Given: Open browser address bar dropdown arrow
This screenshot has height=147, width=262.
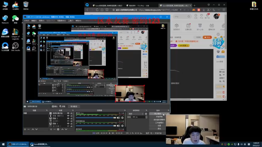Looking at the screenshot, I should 188,10.
